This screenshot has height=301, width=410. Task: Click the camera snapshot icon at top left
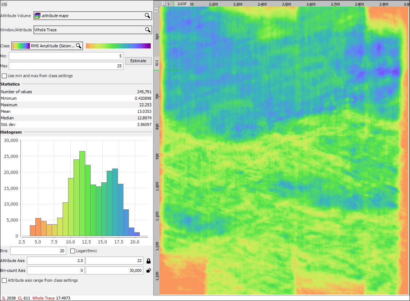coord(4,4)
